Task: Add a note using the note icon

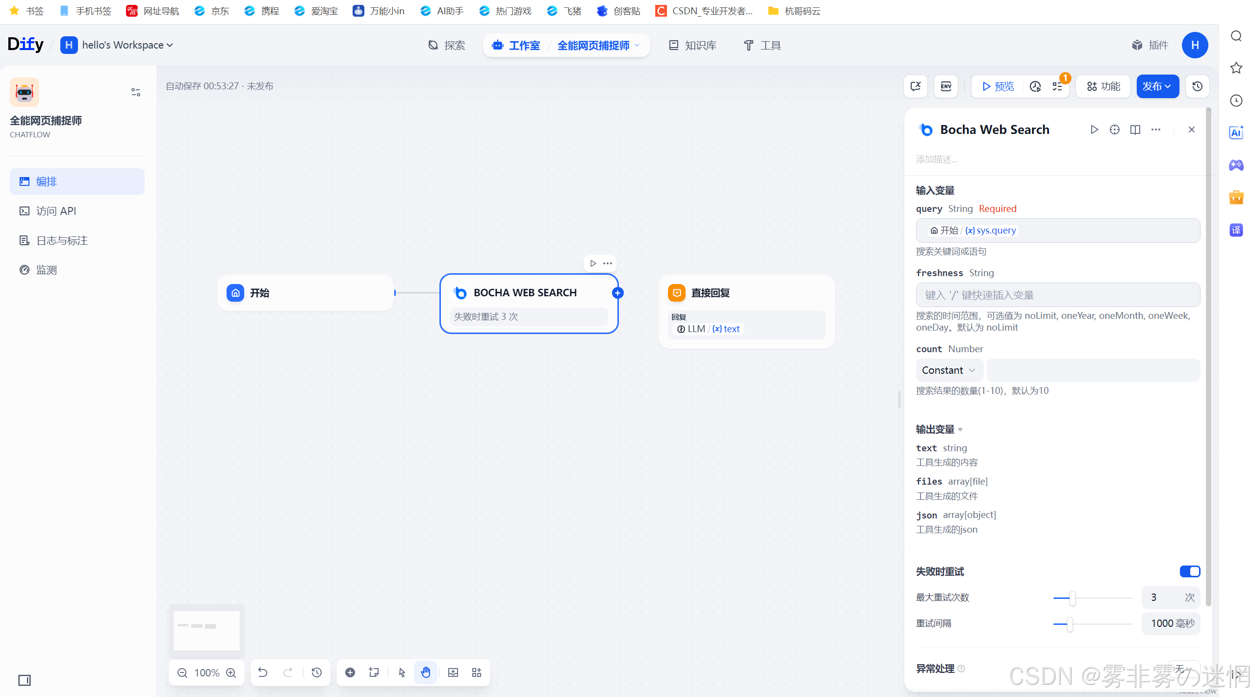Action: [374, 672]
